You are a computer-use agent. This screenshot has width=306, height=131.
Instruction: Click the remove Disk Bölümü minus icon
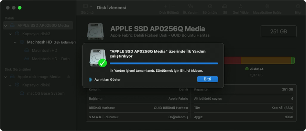click(x=173, y=6)
